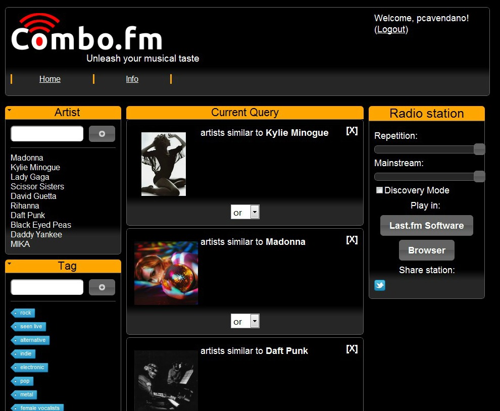Image resolution: width=500 pixels, height=411 pixels.
Task: Go to the Home page
Action: pos(50,79)
